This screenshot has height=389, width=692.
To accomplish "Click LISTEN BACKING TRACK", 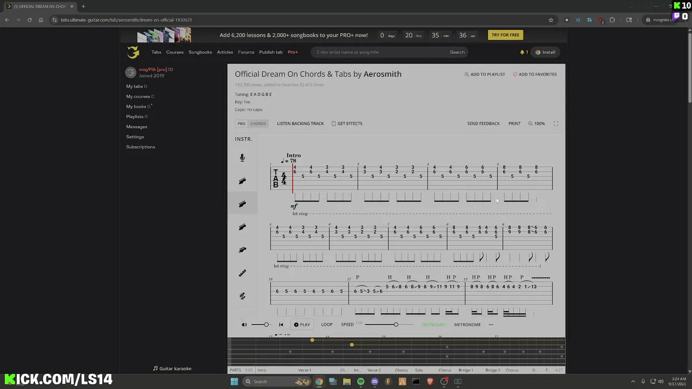I will pos(301,124).
